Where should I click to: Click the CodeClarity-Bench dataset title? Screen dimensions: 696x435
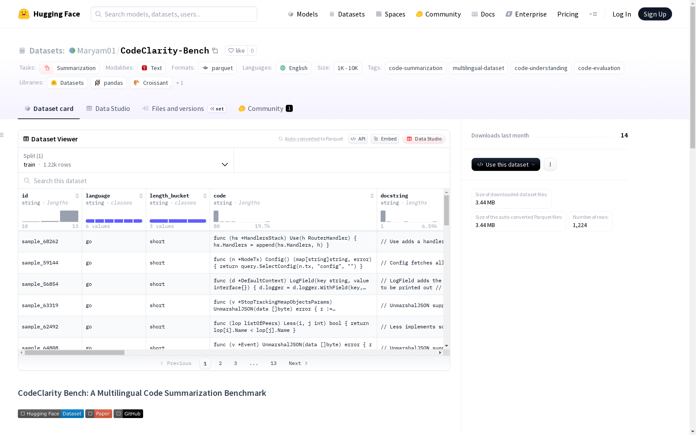pyautogui.click(x=165, y=50)
